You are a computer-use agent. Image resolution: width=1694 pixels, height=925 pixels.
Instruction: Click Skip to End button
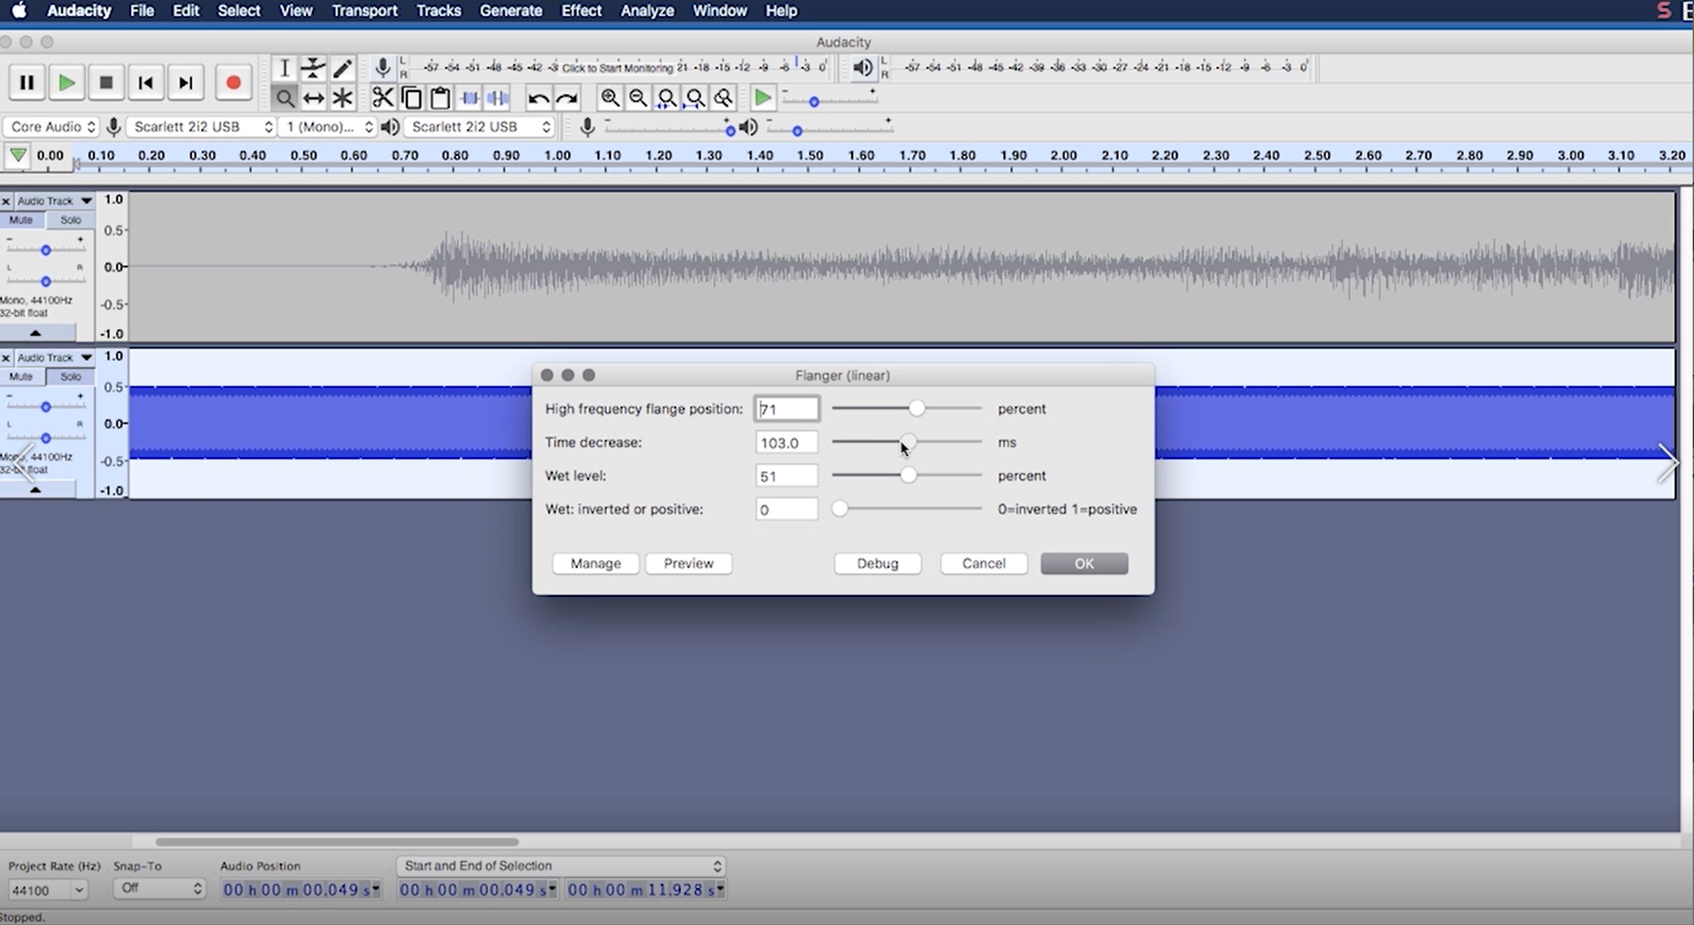point(186,83)
